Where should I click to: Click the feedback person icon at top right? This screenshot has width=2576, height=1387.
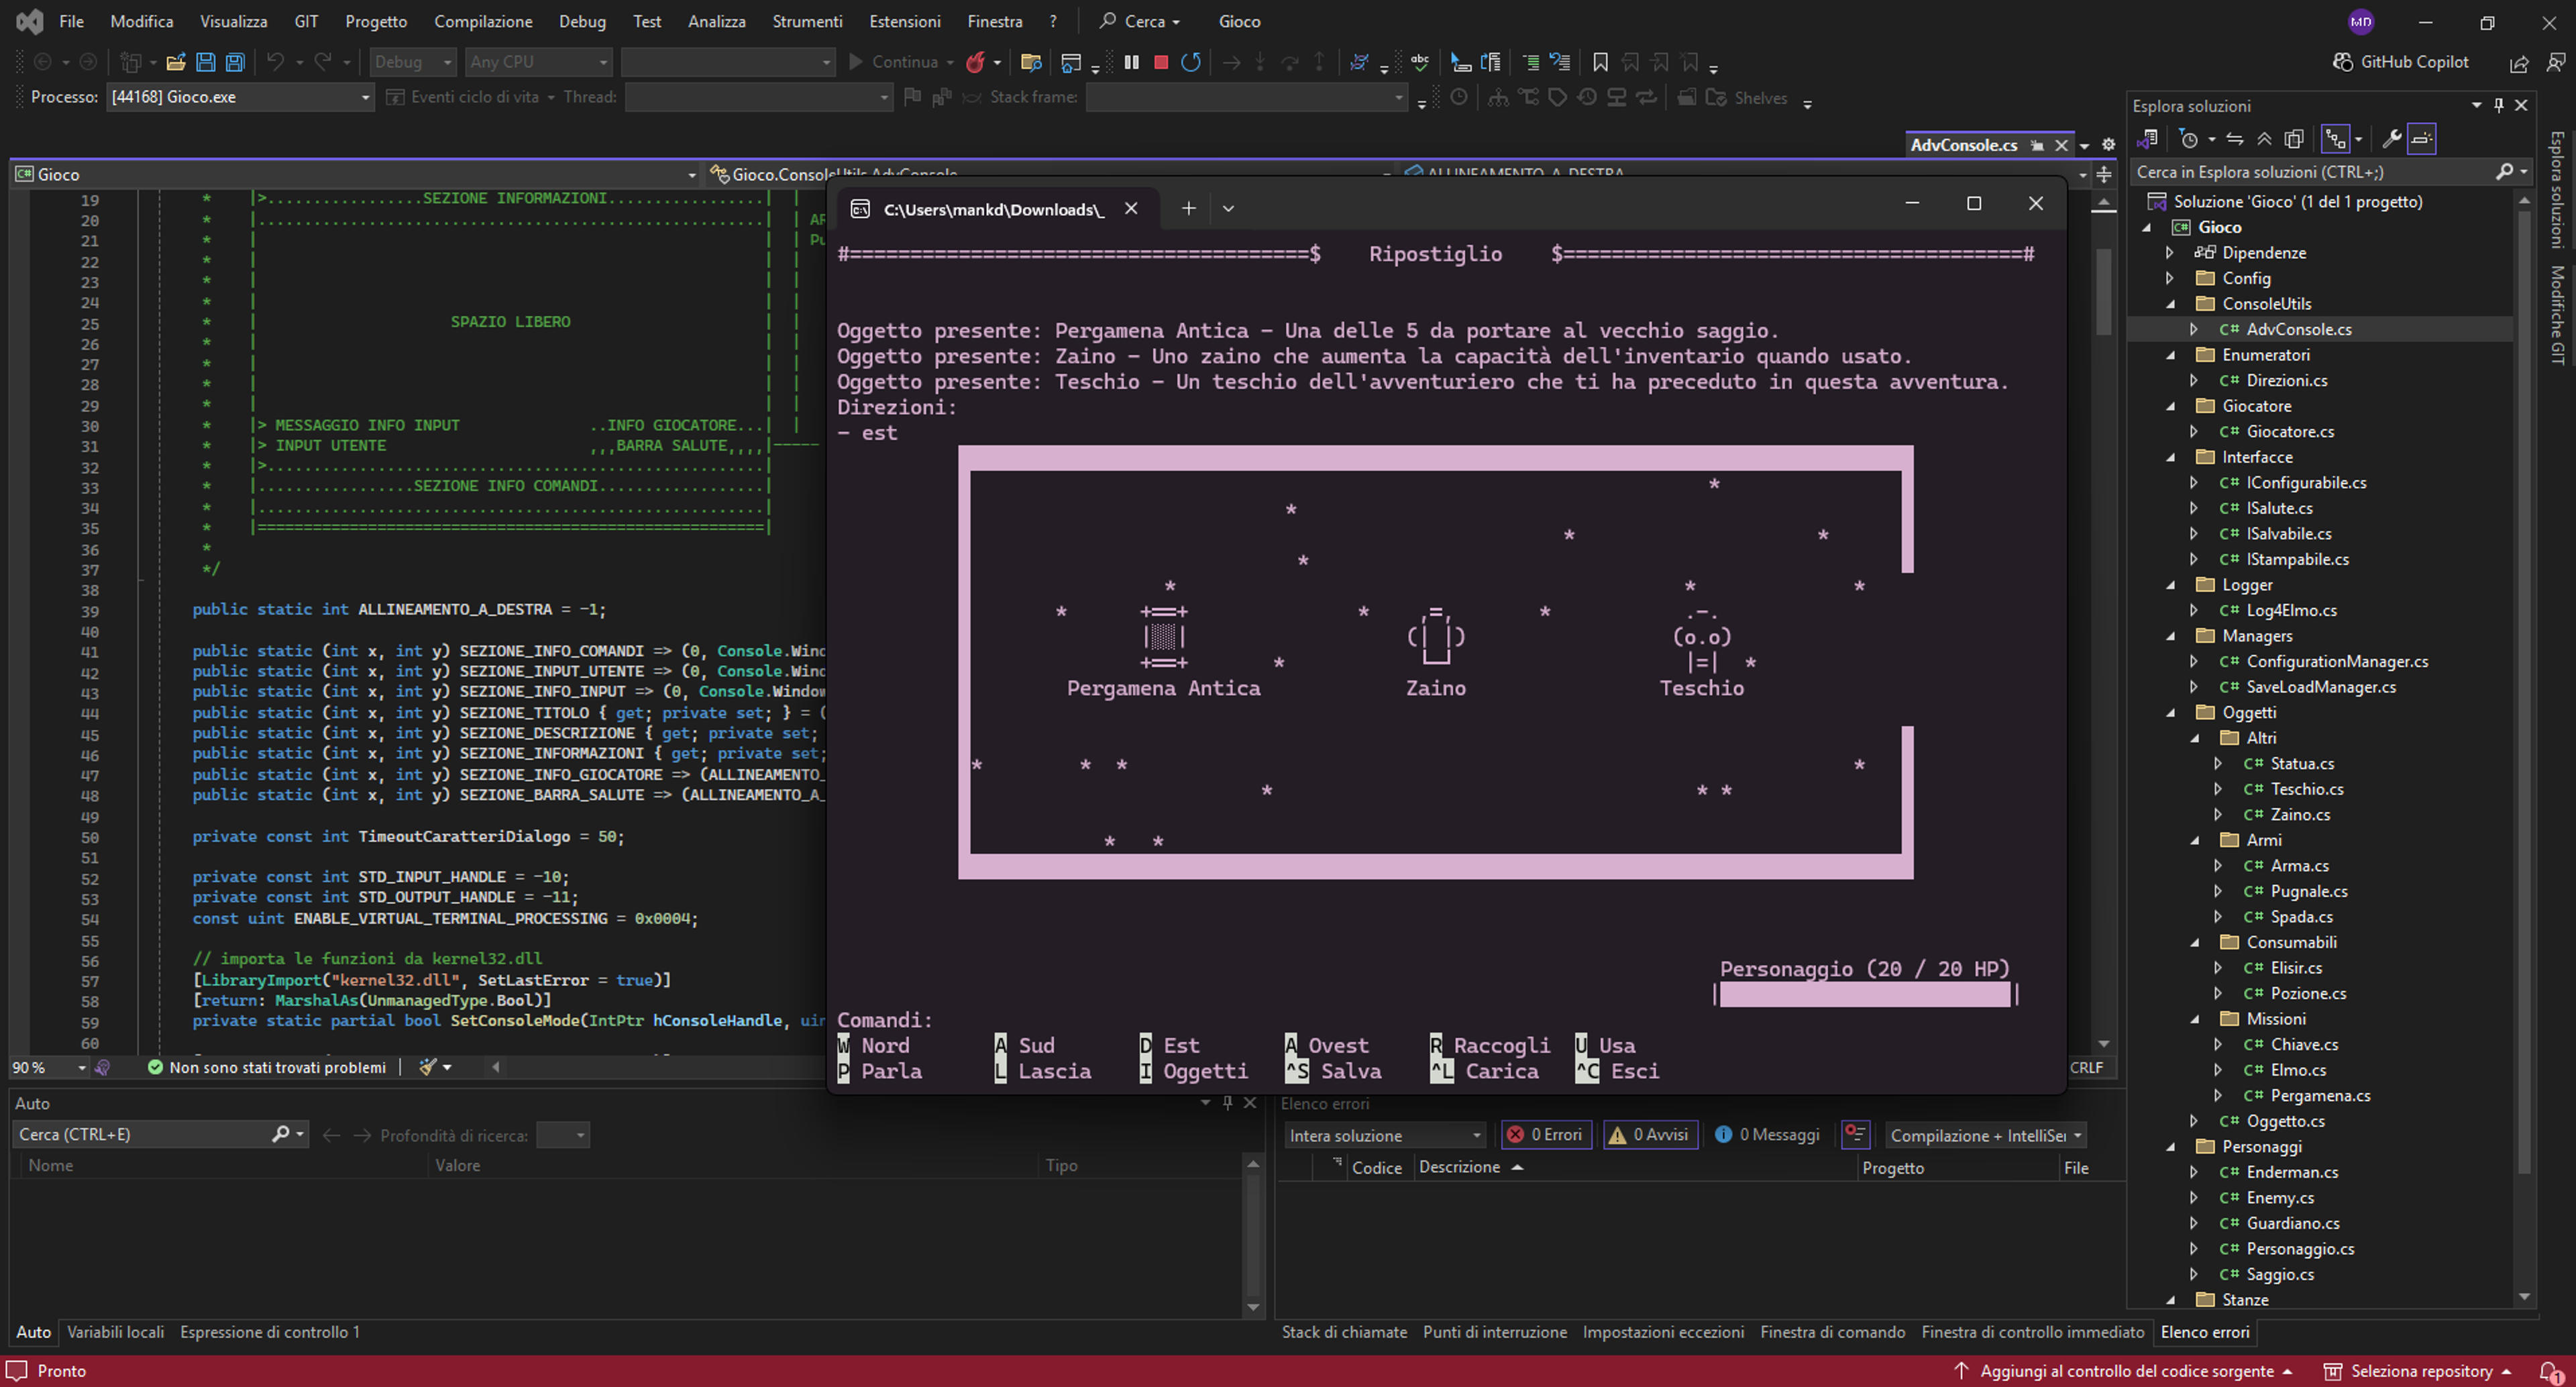(x=2555, y=62)
